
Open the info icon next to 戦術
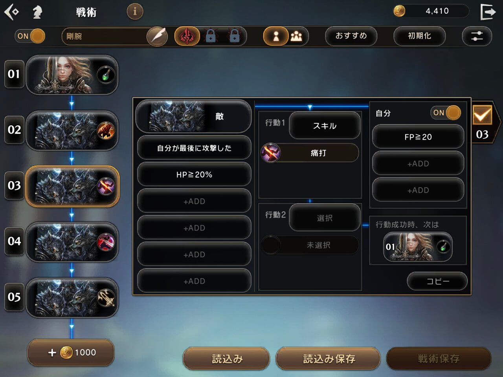(x=135, y=11)
